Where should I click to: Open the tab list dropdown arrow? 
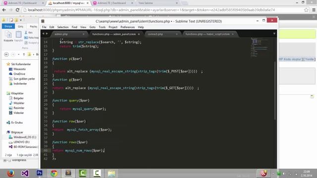tap(274, 34)
